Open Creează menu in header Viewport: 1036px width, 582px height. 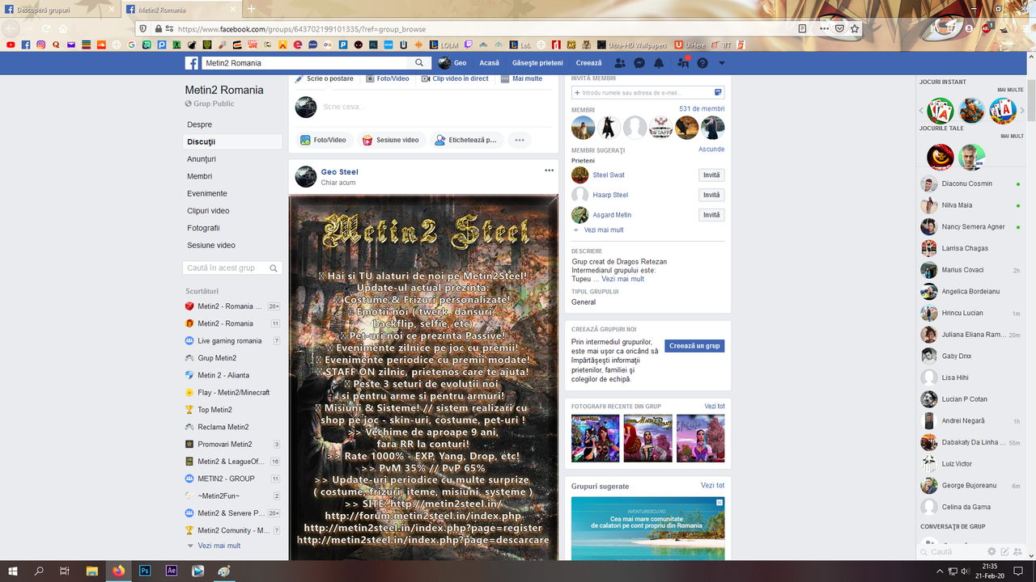click(x=589, y=63)
